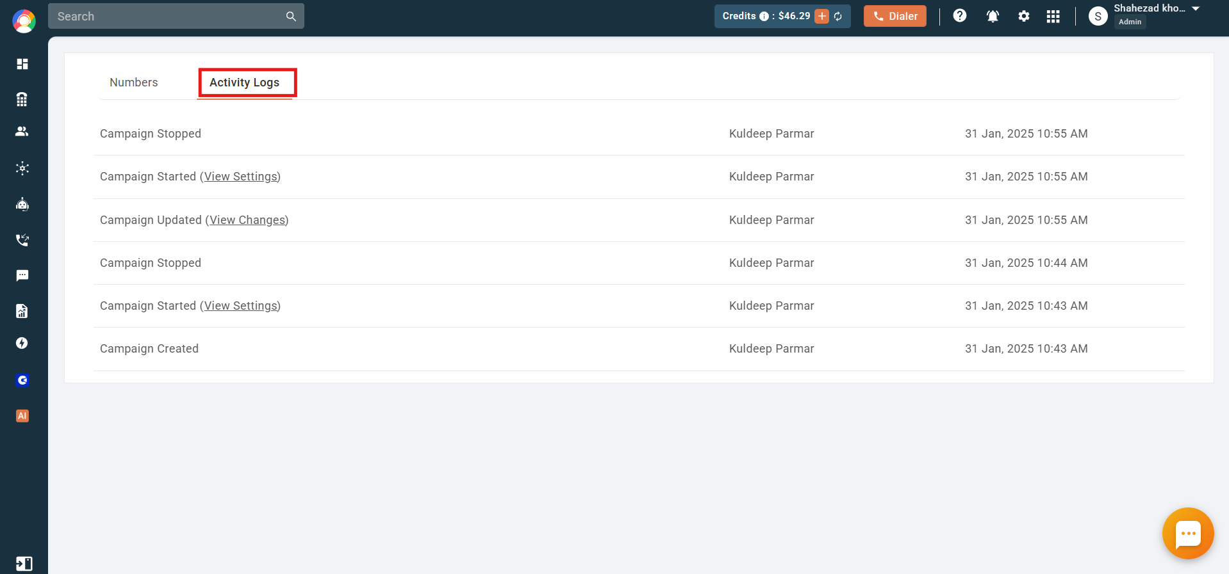The image size is (1229, 574).
Task: Click the sidebar expand arrow icon at bottom
Action: pyautogui.click(x=24, y=564)
